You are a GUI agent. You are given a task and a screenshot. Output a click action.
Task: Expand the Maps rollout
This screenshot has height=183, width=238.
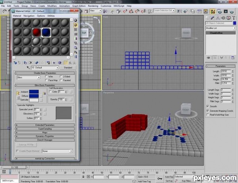[45, 132]
